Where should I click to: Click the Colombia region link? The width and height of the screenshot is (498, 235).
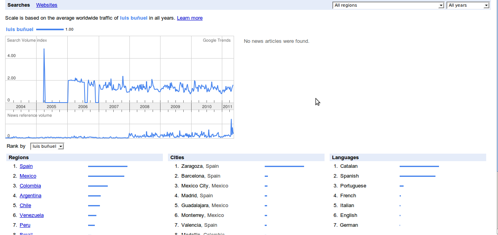coord(30,186)
